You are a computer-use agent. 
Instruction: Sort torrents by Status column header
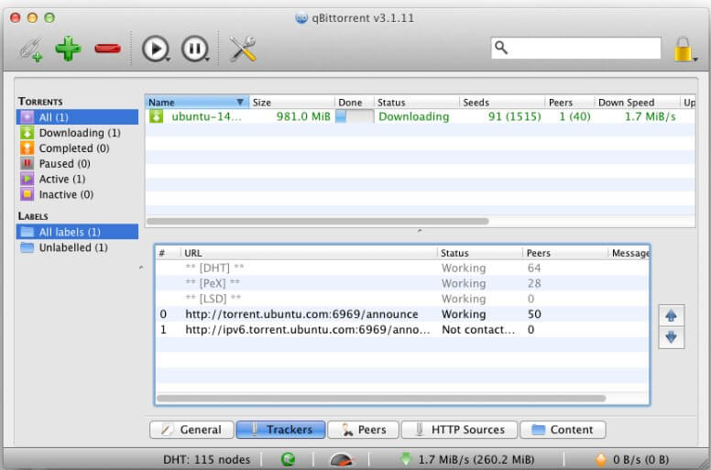click(416, 102)
